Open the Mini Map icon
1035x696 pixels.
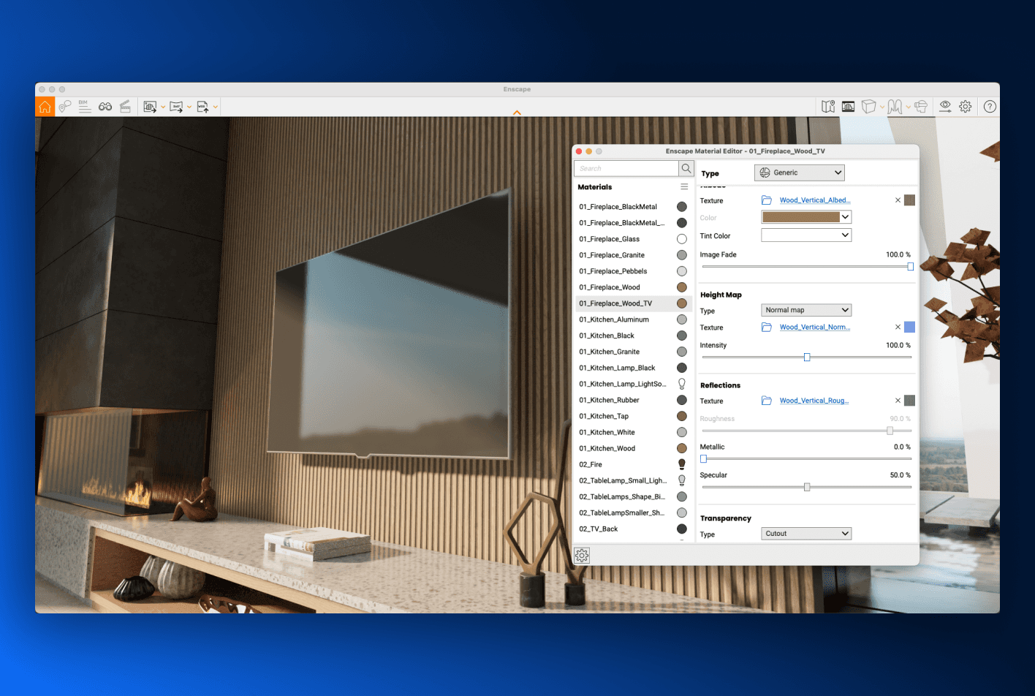[x=827, y=107]
